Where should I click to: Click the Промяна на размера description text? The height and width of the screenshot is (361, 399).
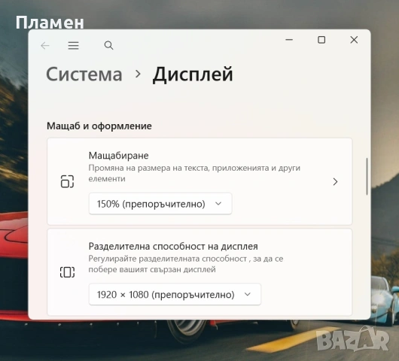(194, 173)
